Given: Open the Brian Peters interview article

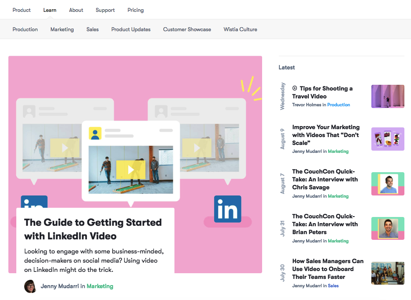Looking at the screenshot, I should tap(325, 224).
